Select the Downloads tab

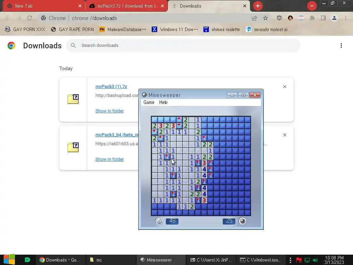[x=209, y=6]
